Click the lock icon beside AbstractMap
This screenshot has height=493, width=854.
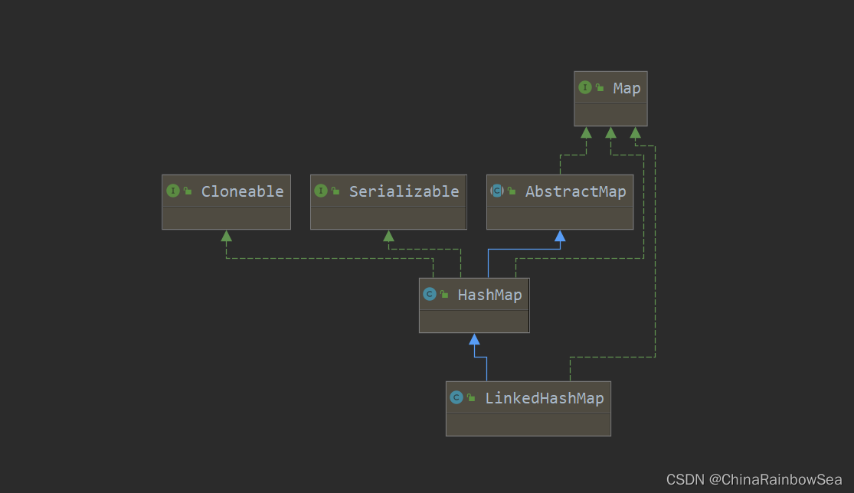point(512,191)
